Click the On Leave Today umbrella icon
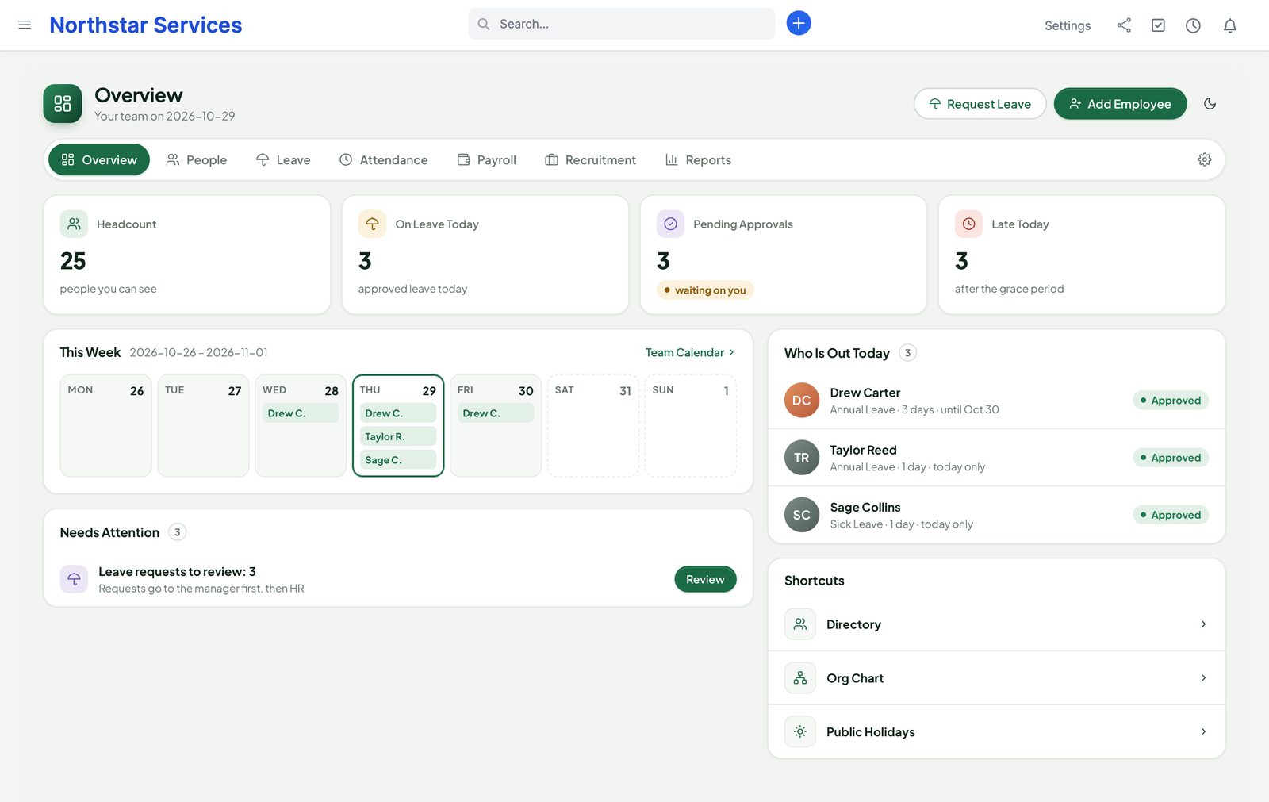Screen dimensions: 1269x802 coord(372,224)
